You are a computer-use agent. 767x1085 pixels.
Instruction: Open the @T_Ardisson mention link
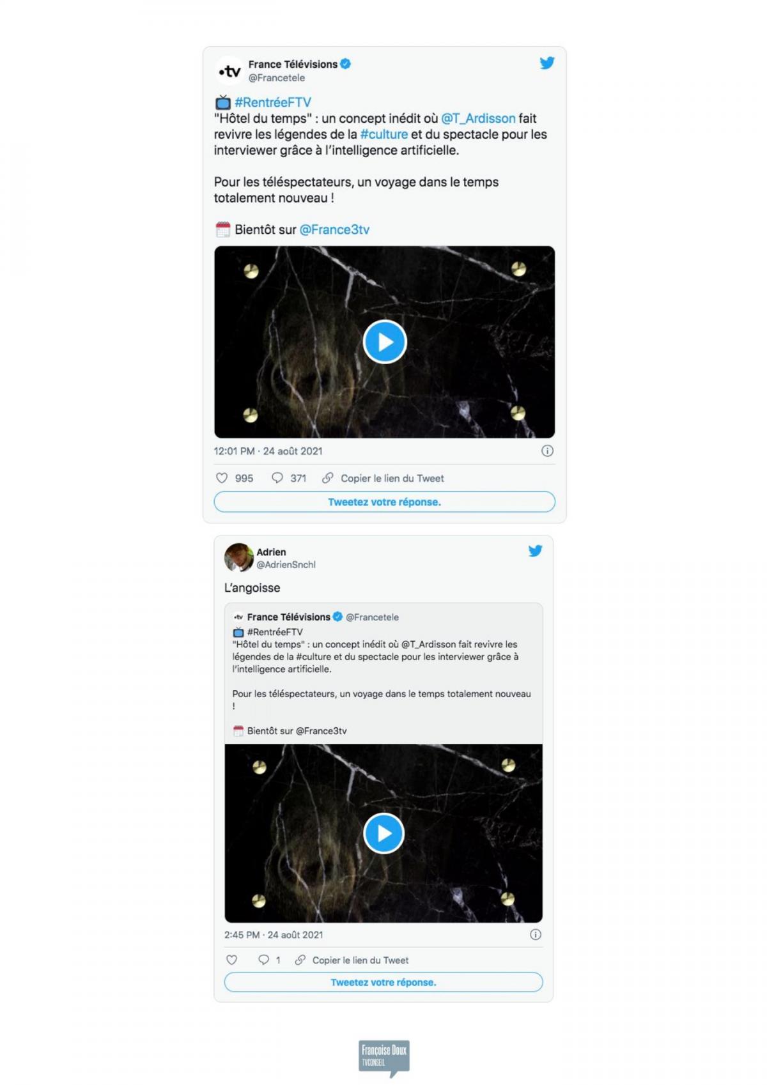click(478, 118)
